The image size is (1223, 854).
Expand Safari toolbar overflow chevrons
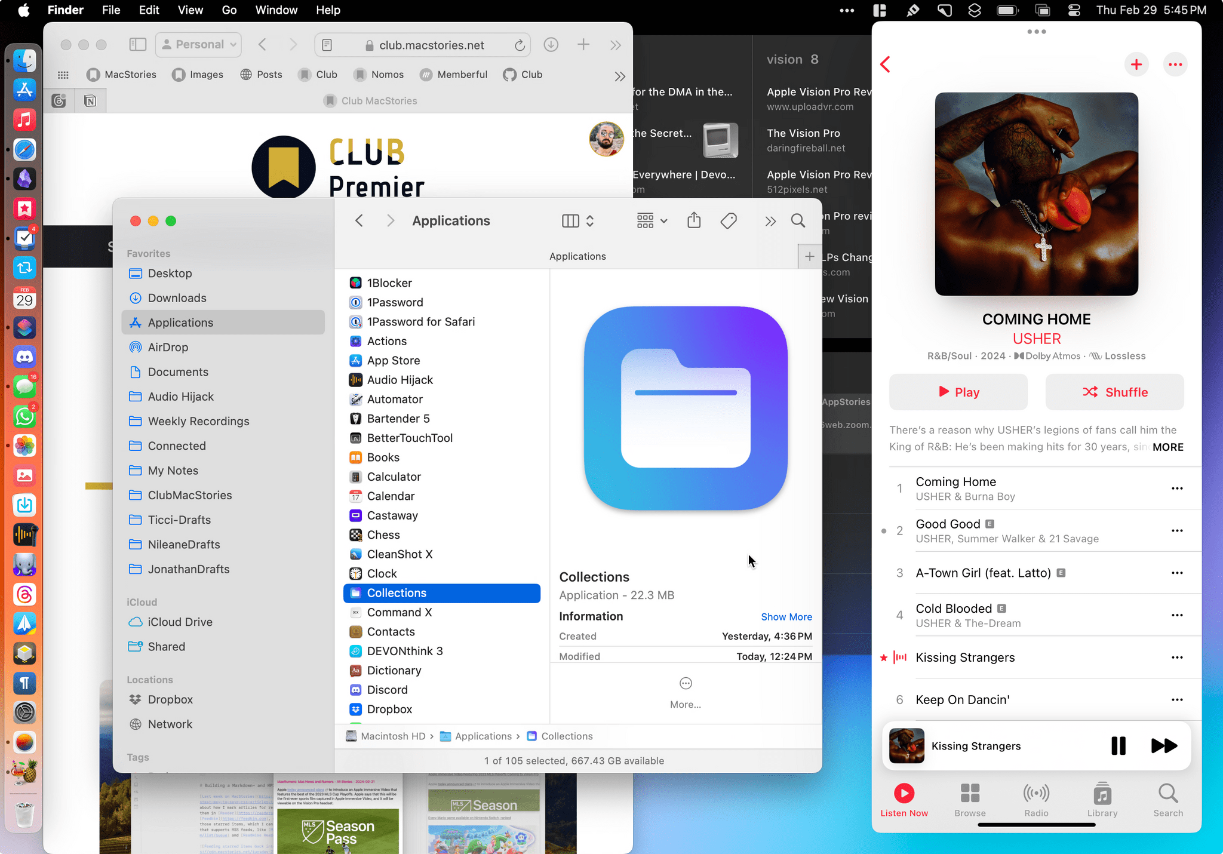point(616,45)
